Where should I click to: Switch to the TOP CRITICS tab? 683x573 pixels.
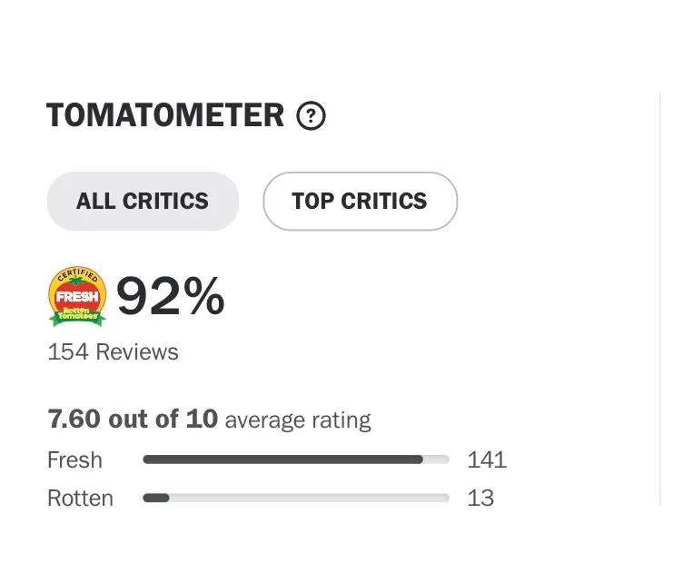pyautogui.click(x=360, y=201)
